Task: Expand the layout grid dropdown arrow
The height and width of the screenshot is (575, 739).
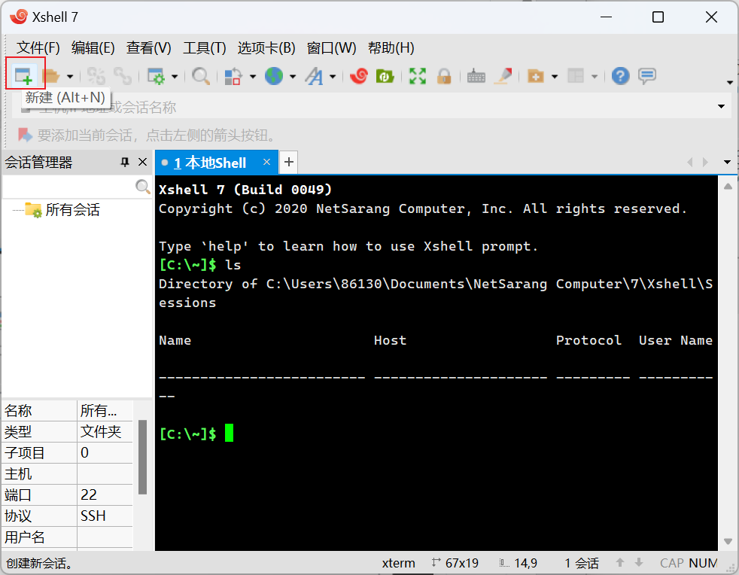Action: point(595,76)
